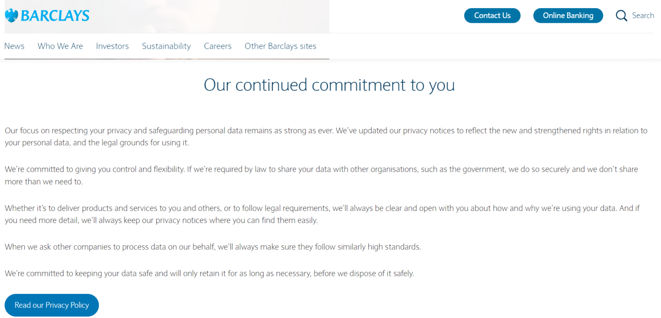Open the Contact Us page
Screen dimensions: 661x318
pyautogui.click(x=492, y=15)
